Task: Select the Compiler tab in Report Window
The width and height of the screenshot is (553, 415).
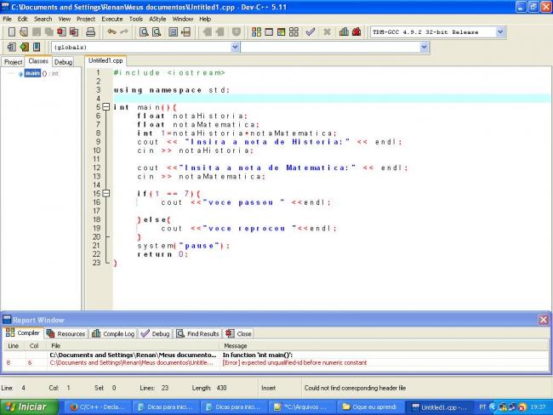Action: [x=23, y=333]
